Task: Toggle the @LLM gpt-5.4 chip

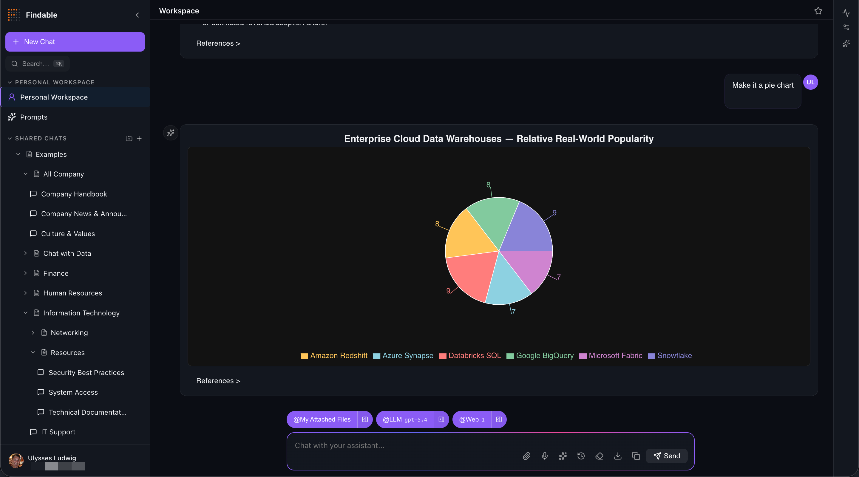Action: (x=404, y=419)
